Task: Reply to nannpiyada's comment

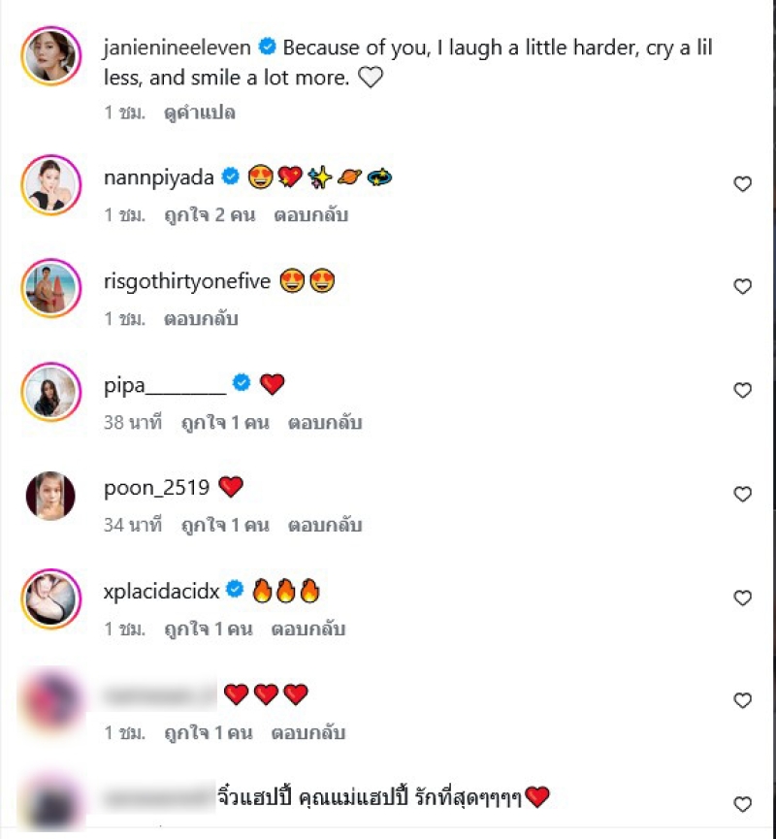Action: tap(309, 215)
